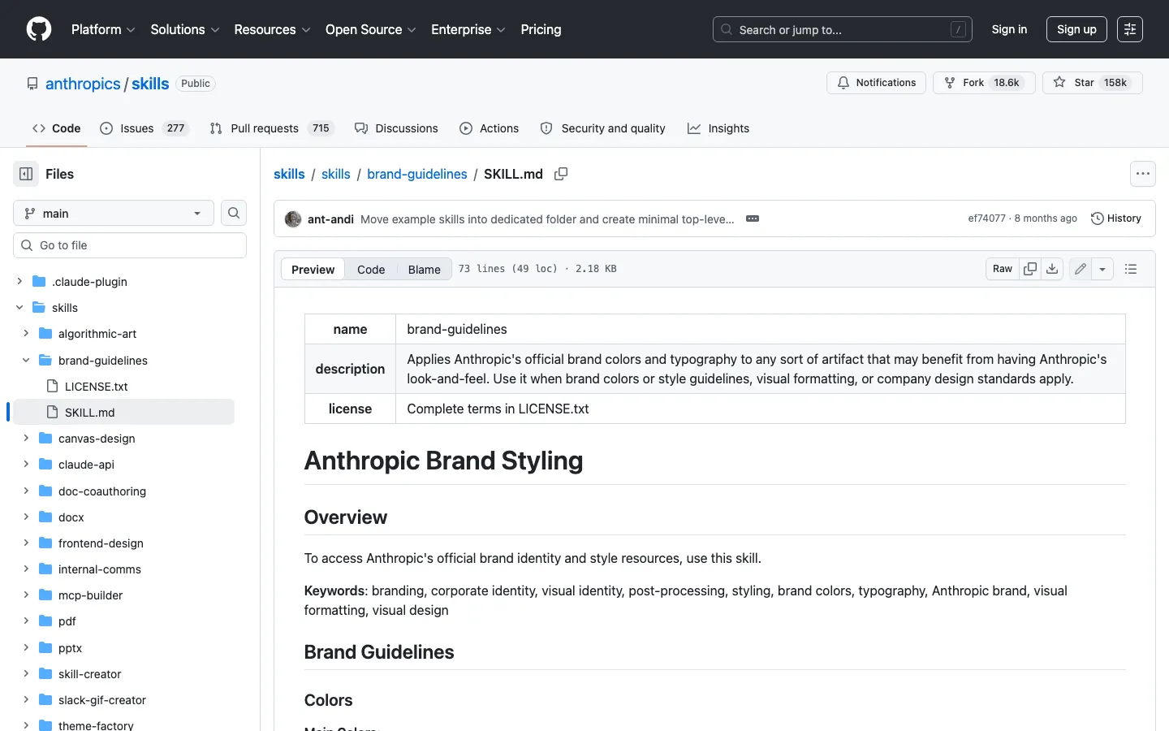Image resolution: width=1169 pixels, height=731 pixels.
Task: Select SKILL.md in file tree
Action: tap(124, 412)
